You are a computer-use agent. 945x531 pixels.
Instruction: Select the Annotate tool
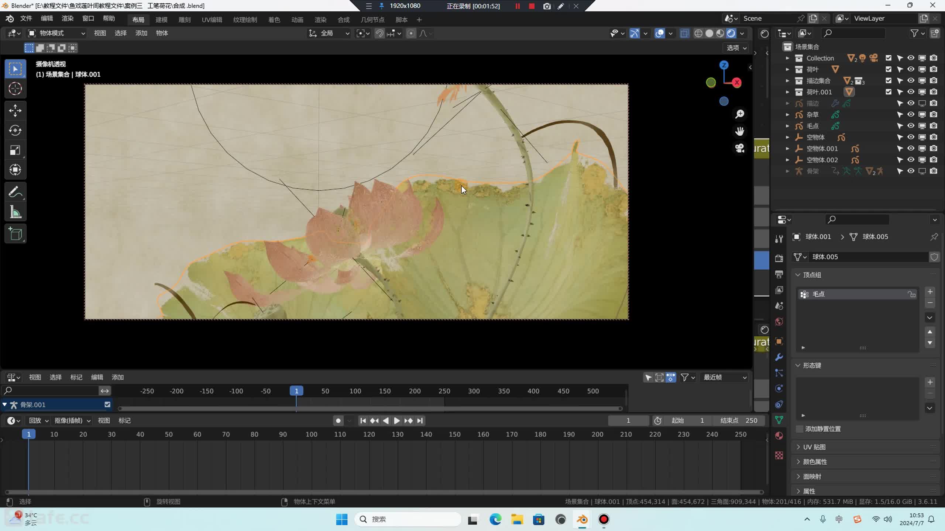[15, 192]
